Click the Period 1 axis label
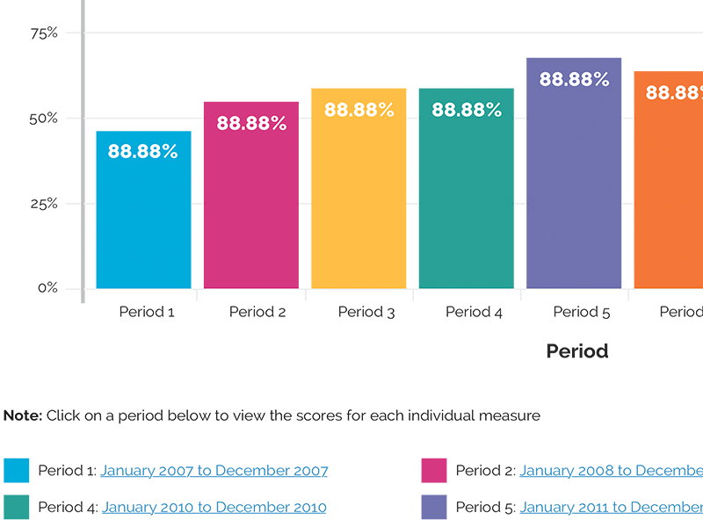Viewport: 703px width, 527px height. tap(147, 312)
